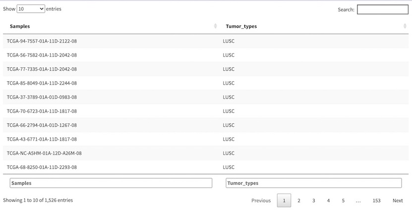
Task: Open page 4 in pagination
Action: [x=328, y=201]
